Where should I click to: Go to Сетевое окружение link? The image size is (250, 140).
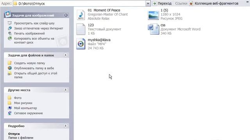pos(29,113)
